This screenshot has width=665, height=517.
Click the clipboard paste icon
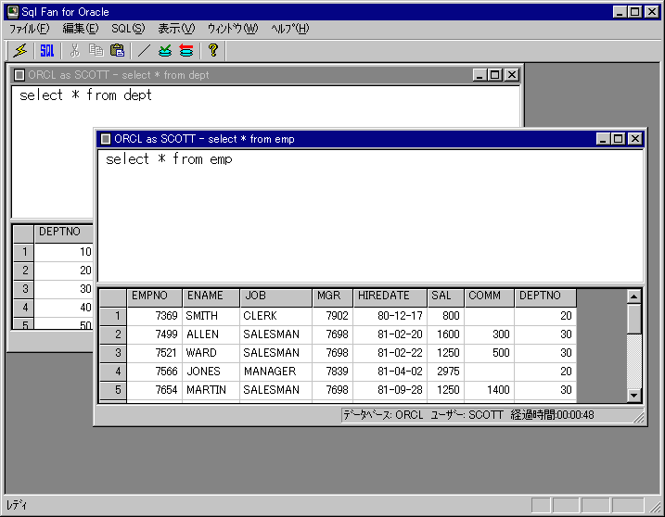tap(117, 51)
